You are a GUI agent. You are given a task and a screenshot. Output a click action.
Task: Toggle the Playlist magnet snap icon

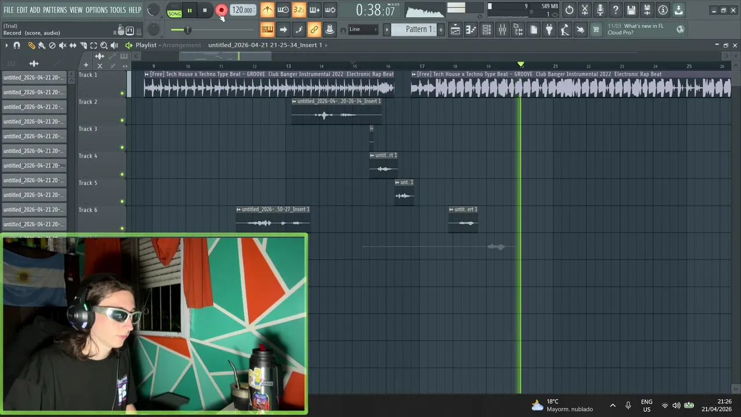(17, 45)
